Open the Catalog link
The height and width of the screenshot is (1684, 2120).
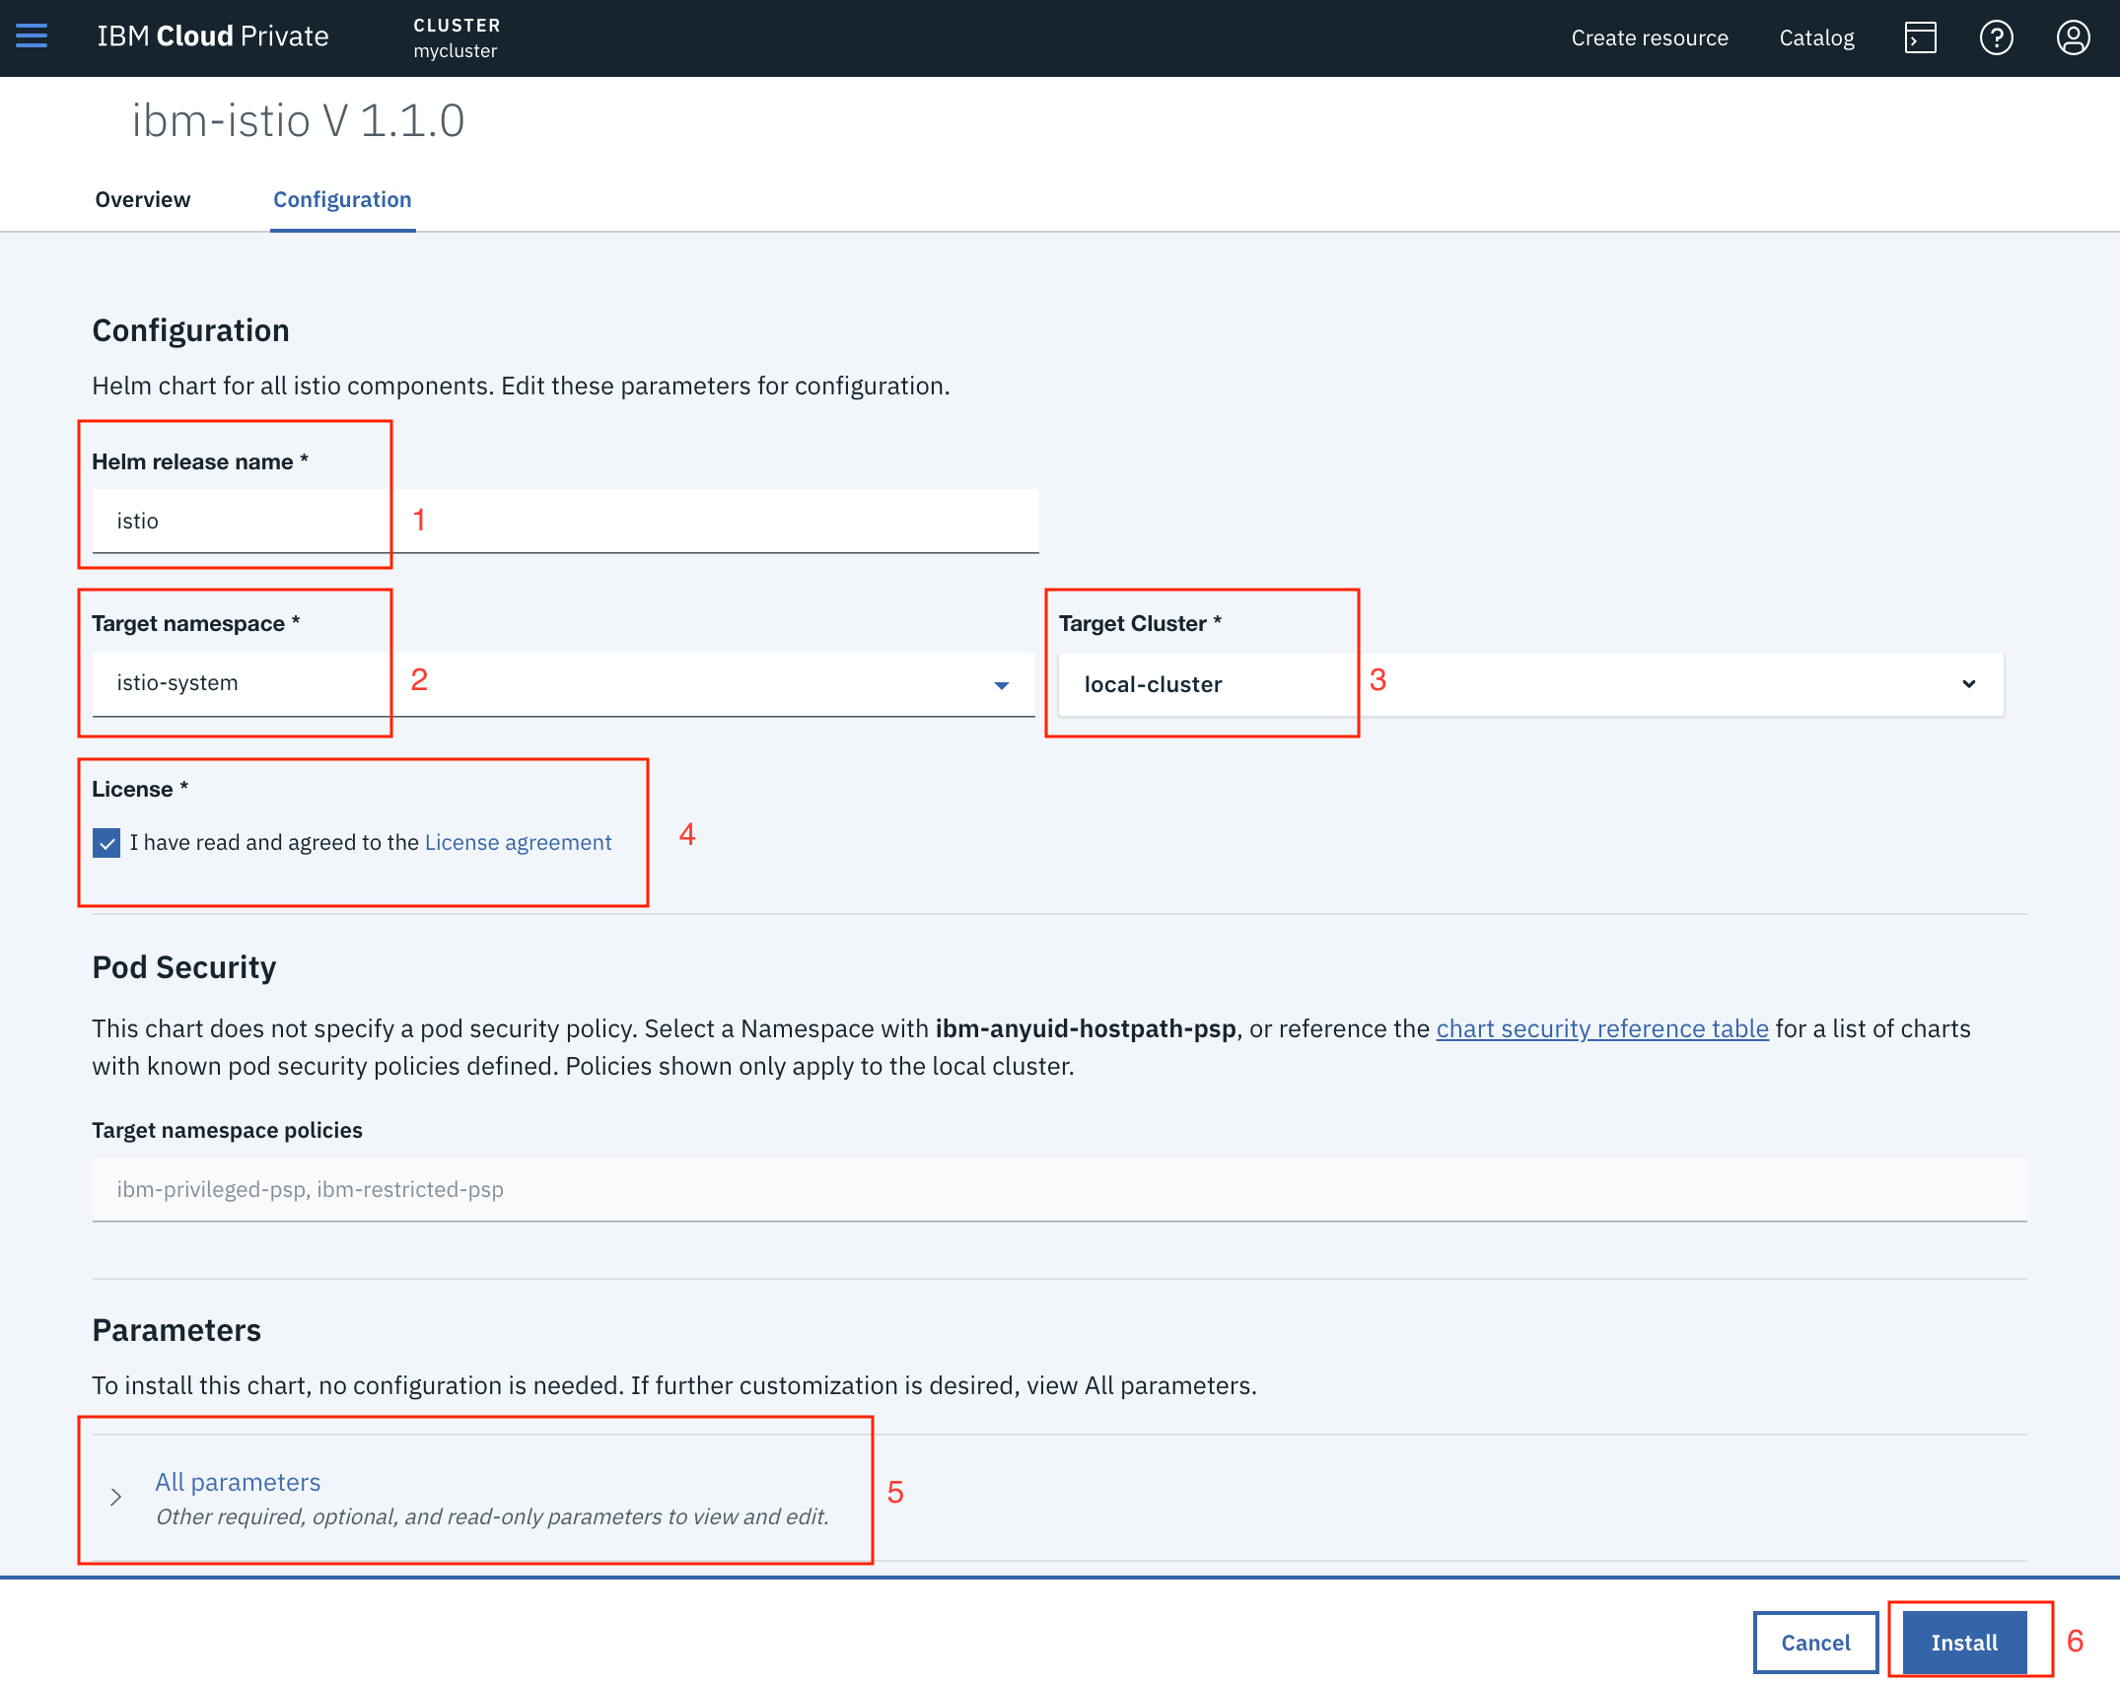pos(1816,37)
